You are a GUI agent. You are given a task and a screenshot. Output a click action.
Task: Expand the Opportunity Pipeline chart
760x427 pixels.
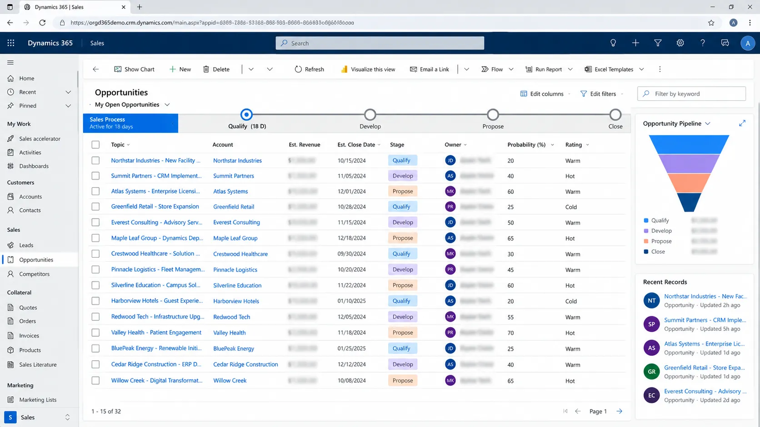[x=742, y=123]
